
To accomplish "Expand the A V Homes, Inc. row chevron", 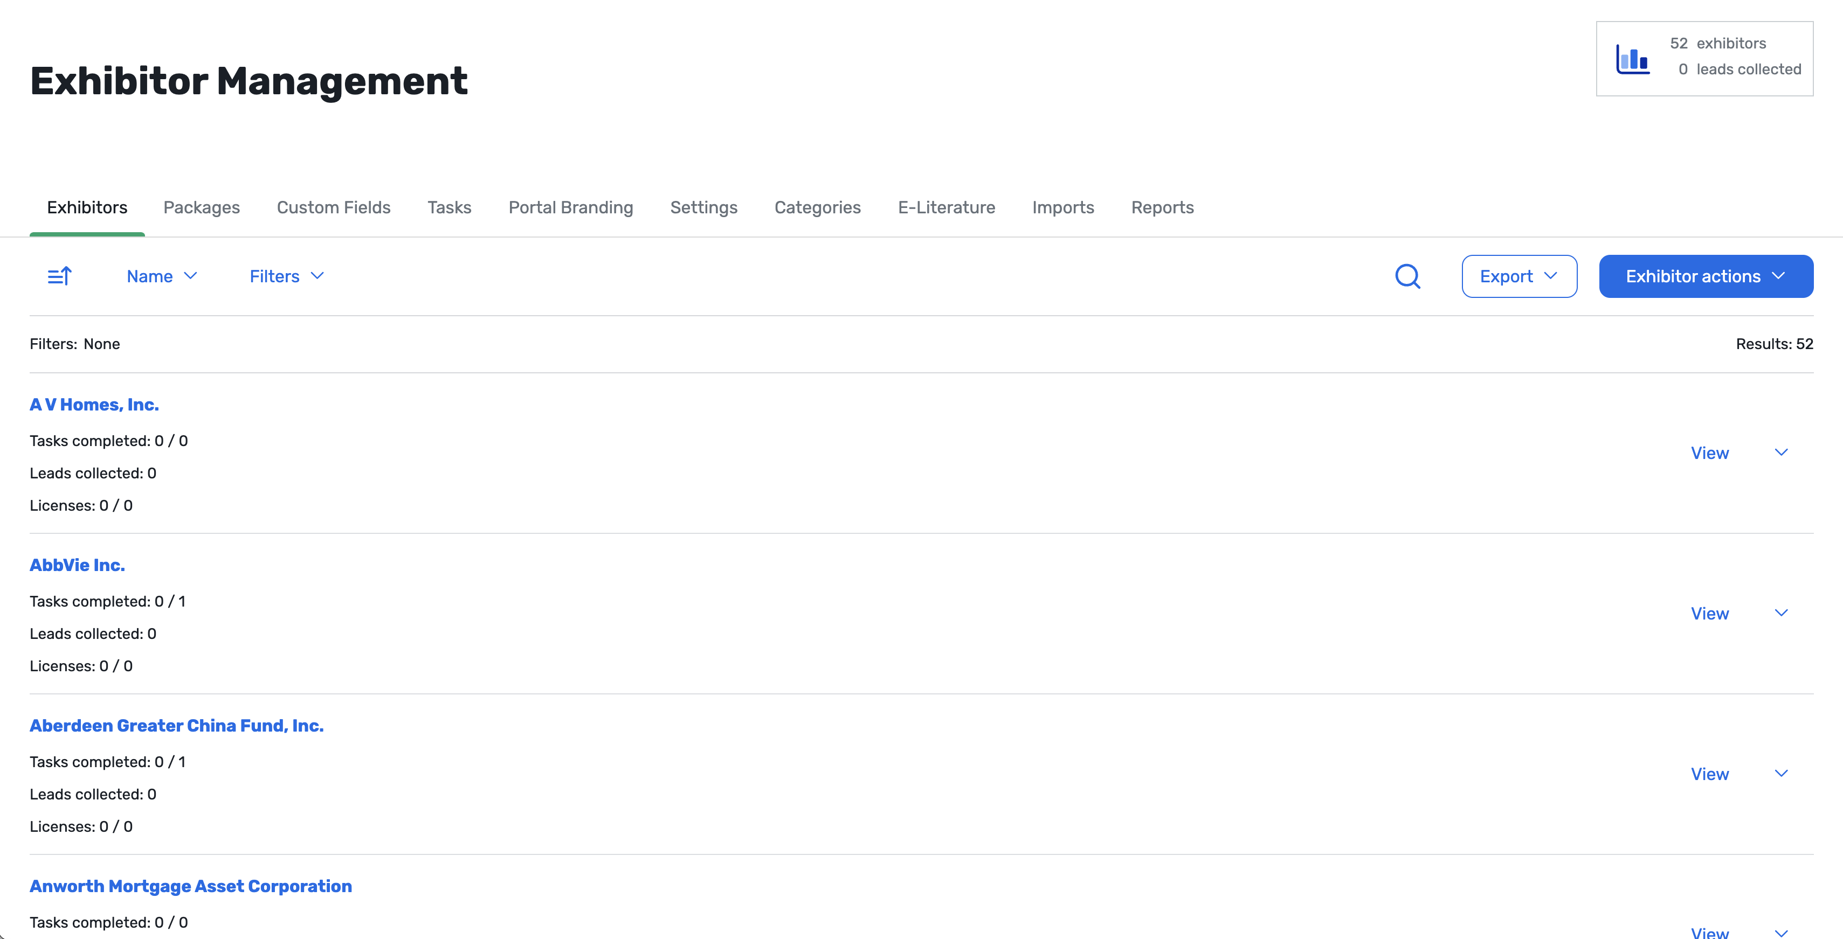I will (x=1782, y=453).
